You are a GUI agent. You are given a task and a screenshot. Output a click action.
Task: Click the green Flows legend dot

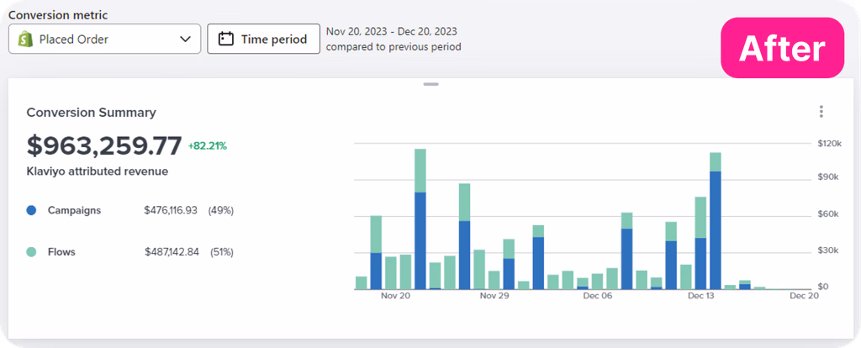click(x=31, y=251)
